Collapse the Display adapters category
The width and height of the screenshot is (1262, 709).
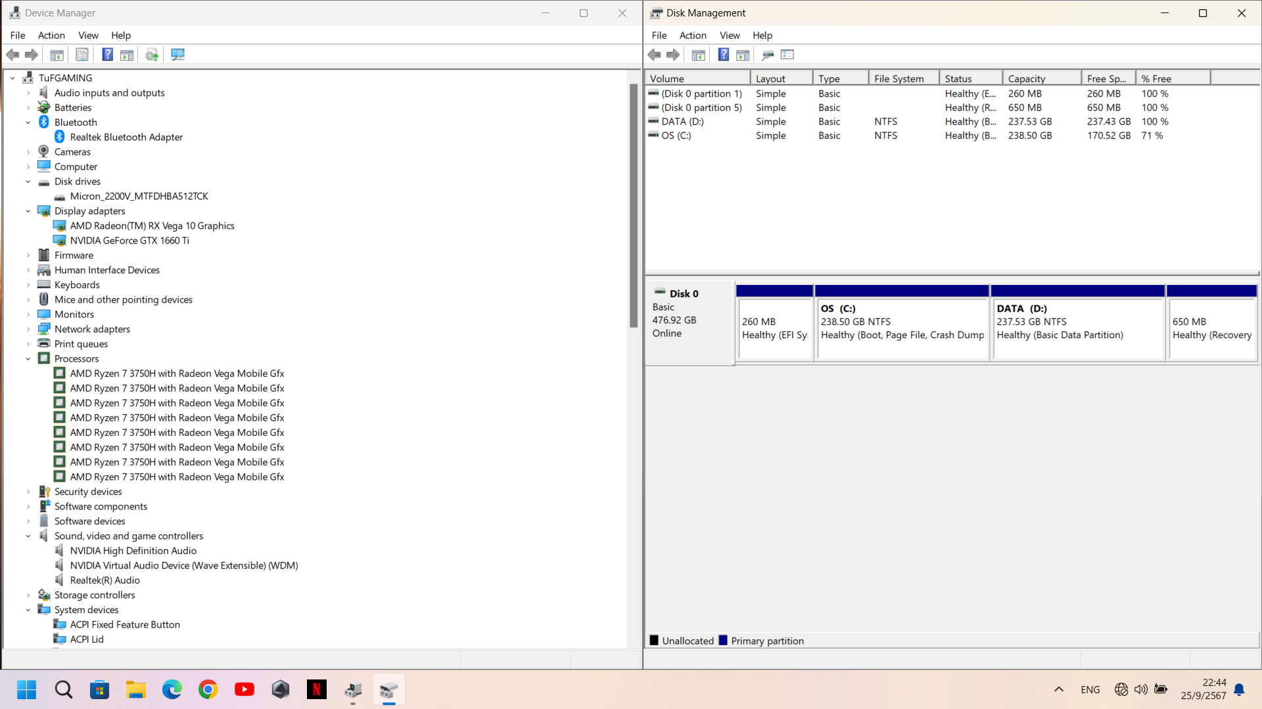pyautogui.click(x=28, y=211)
